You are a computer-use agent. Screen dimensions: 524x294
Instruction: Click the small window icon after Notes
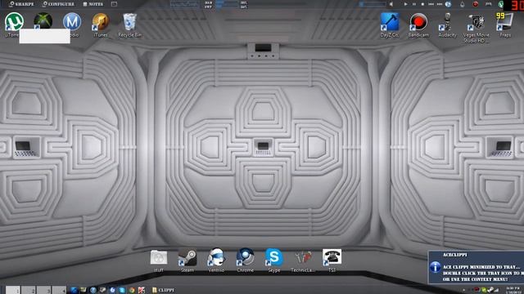115,4
